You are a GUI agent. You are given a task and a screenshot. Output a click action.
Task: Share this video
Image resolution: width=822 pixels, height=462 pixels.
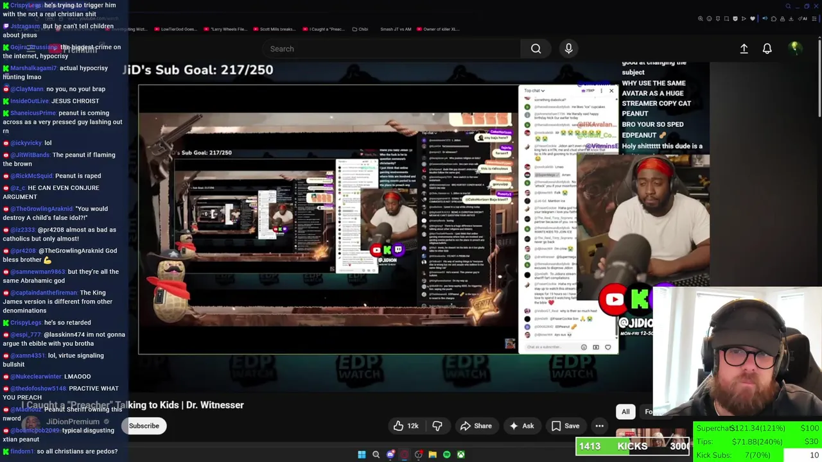coord(476,426)
